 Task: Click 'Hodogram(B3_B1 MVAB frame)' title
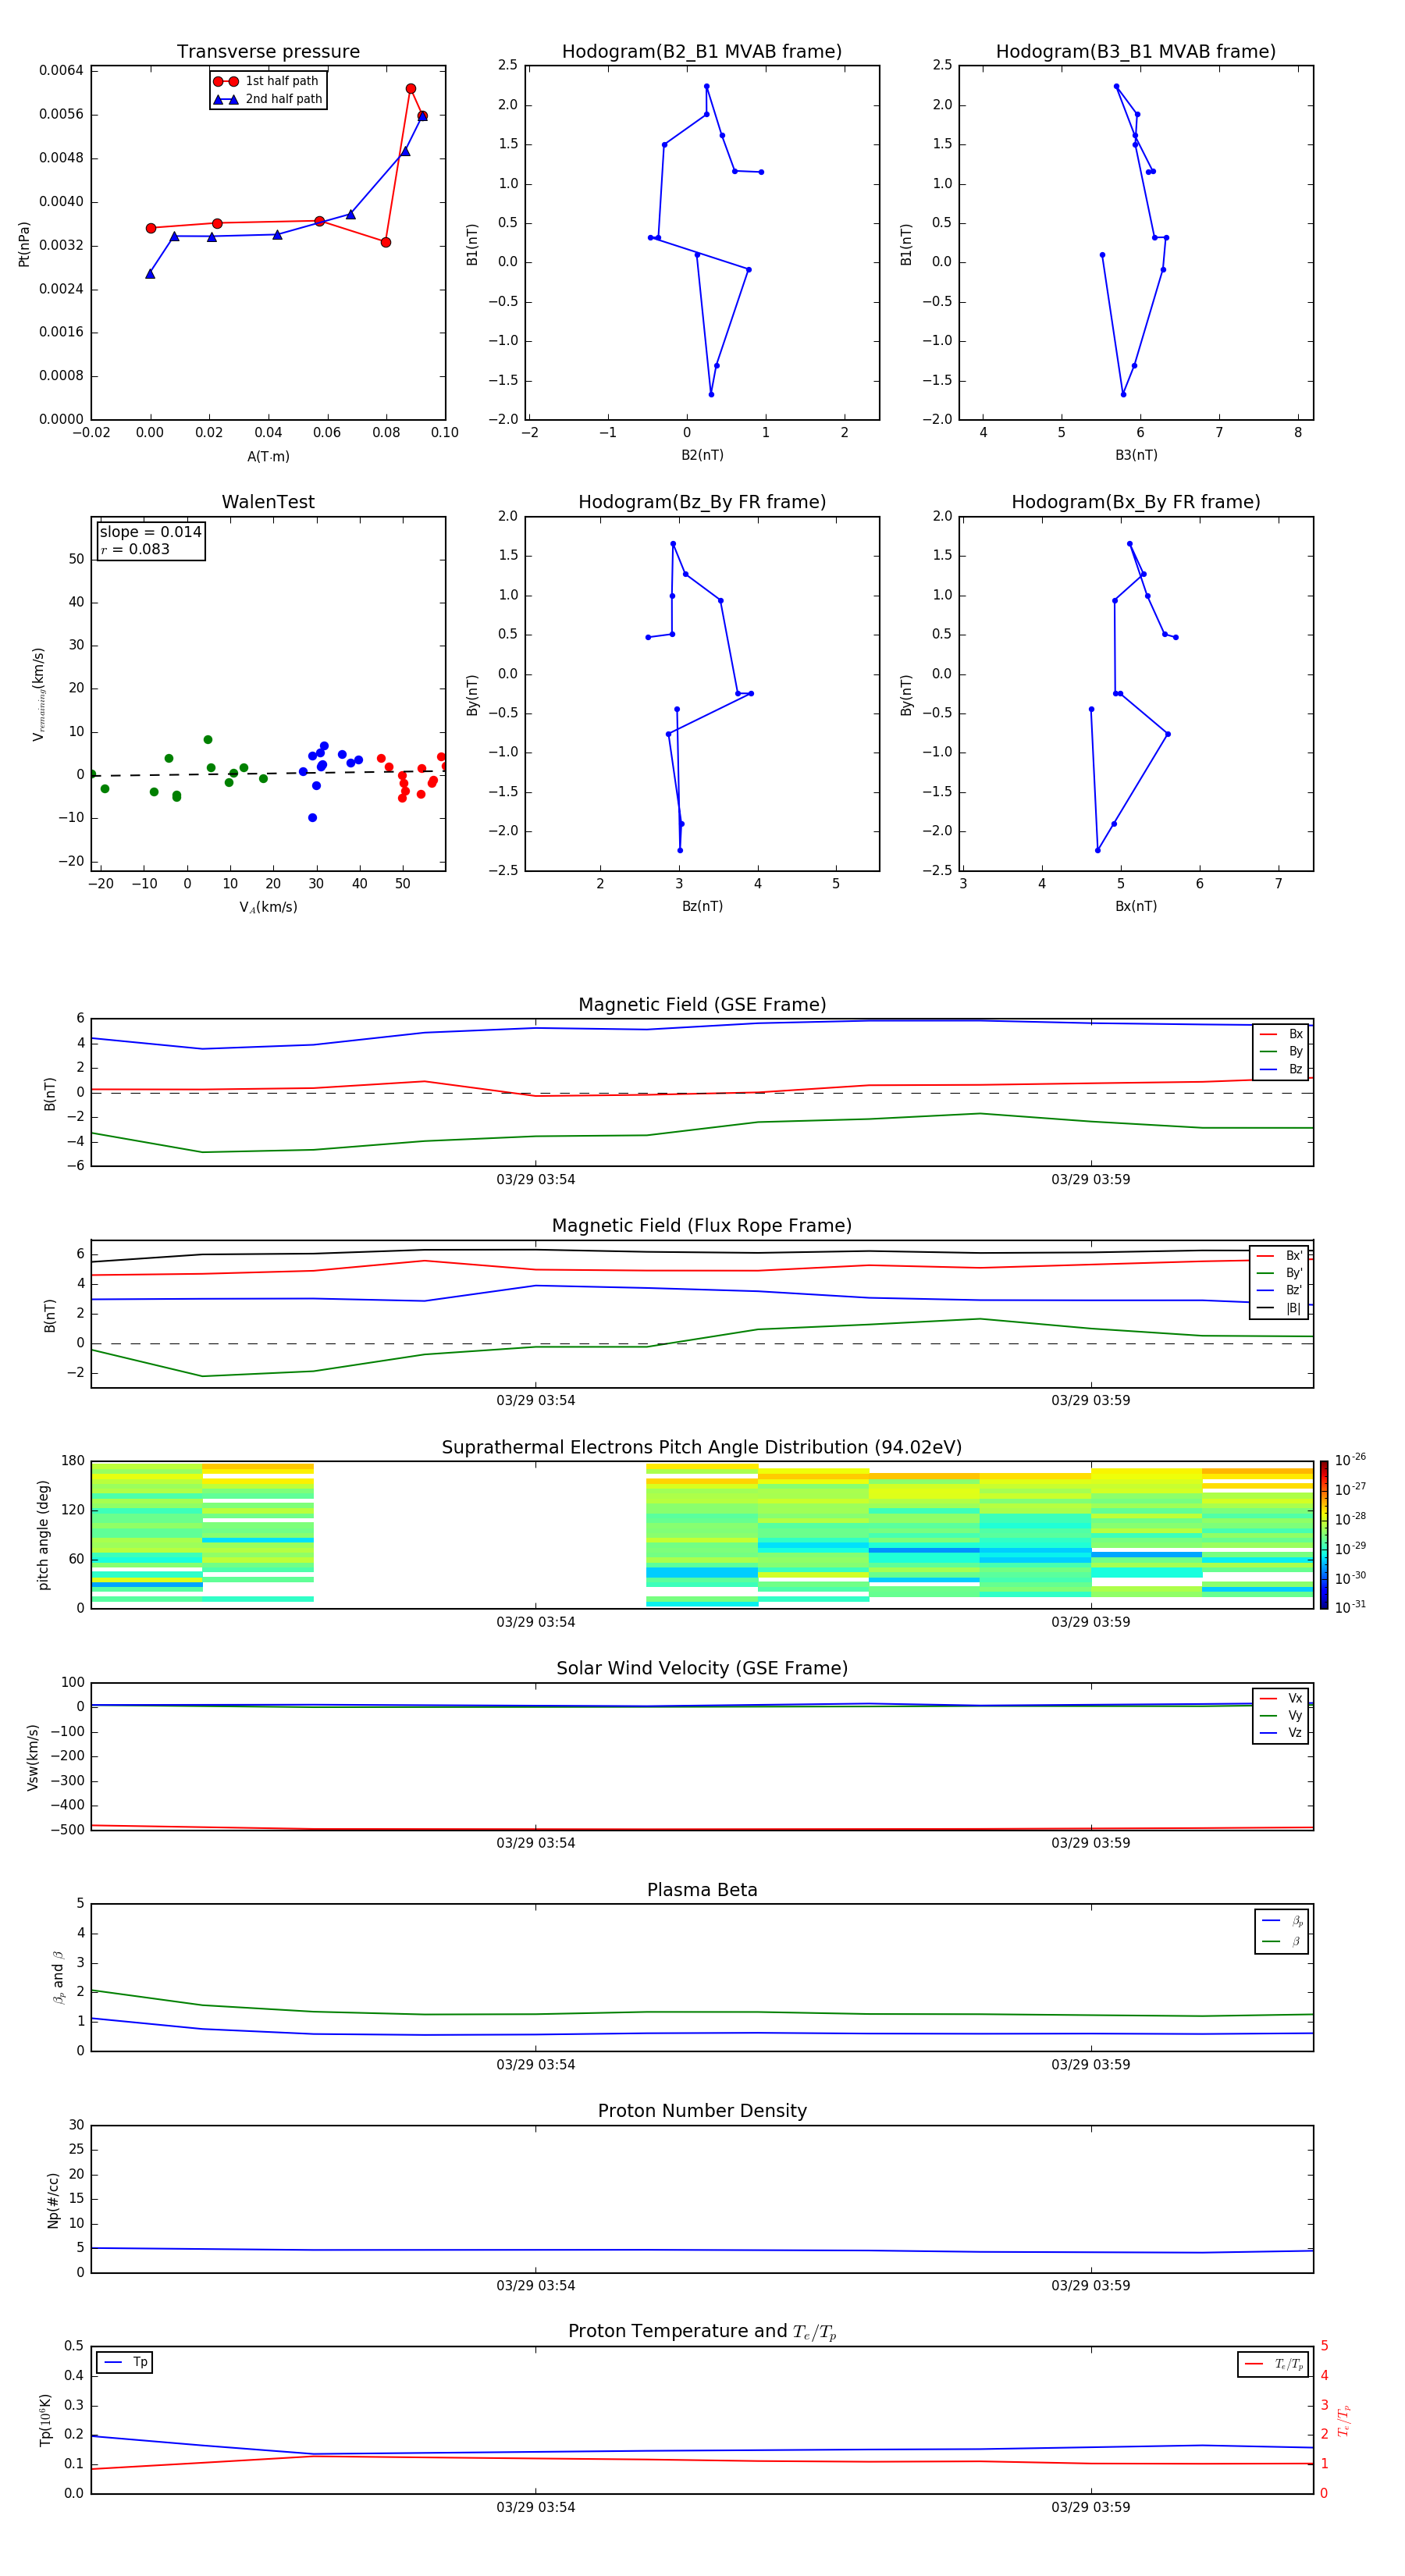click(1136, 52)
